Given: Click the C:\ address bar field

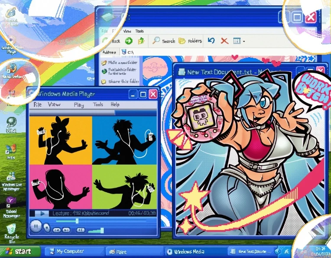Looking at the screenshot, I should pos(211,52).
